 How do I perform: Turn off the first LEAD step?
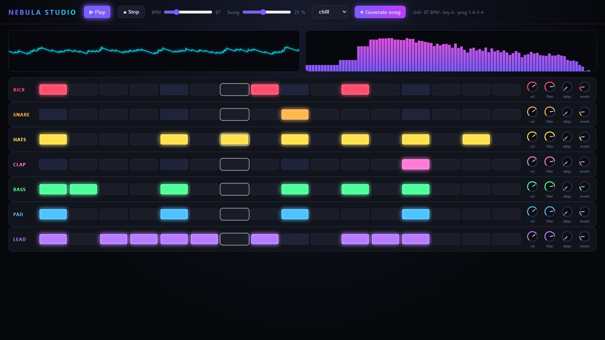(53, 239)
